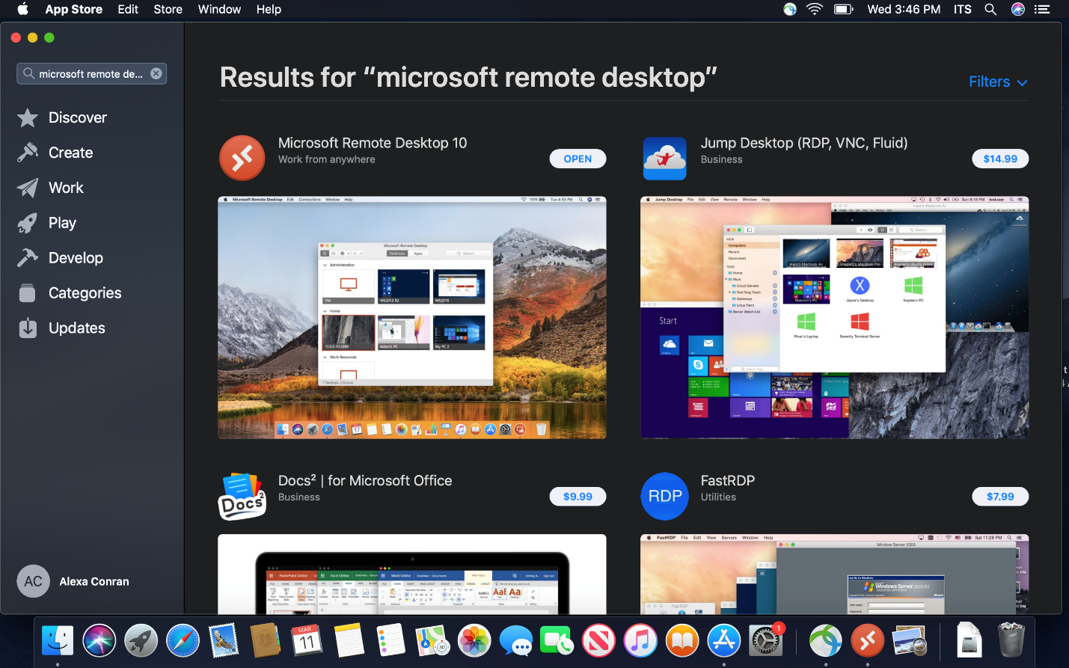
Task: View Docs² for Microsoft Office screenshot
Action: (412, 574)
